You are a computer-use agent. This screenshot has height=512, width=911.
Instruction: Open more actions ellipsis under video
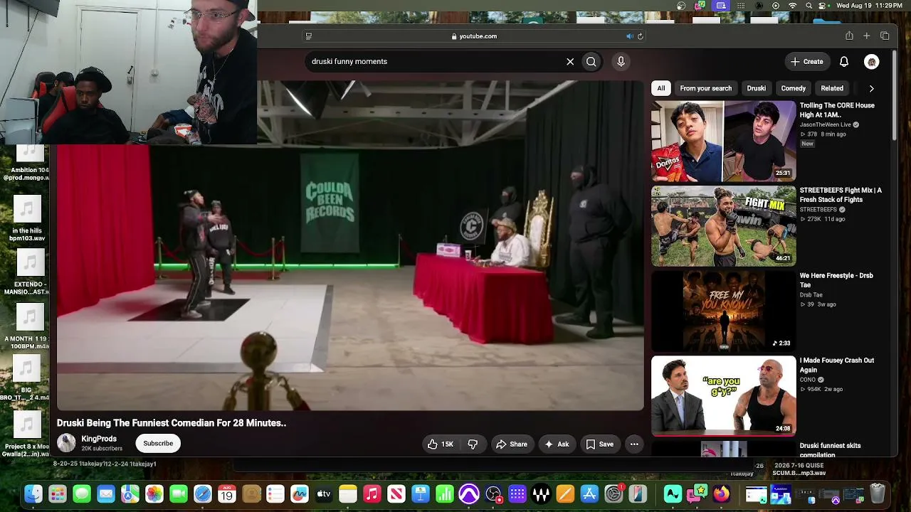(634, 444)
